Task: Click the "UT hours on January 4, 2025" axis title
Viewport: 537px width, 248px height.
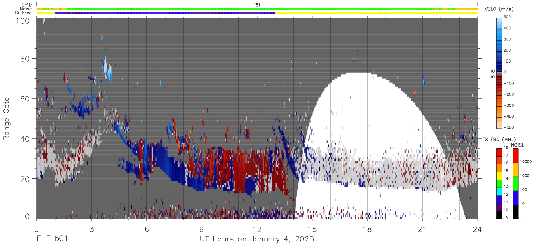Action: (x=257, y=240)
